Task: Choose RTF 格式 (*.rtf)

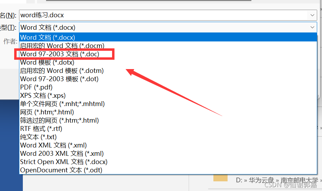Action: click(x=168, y=128)
